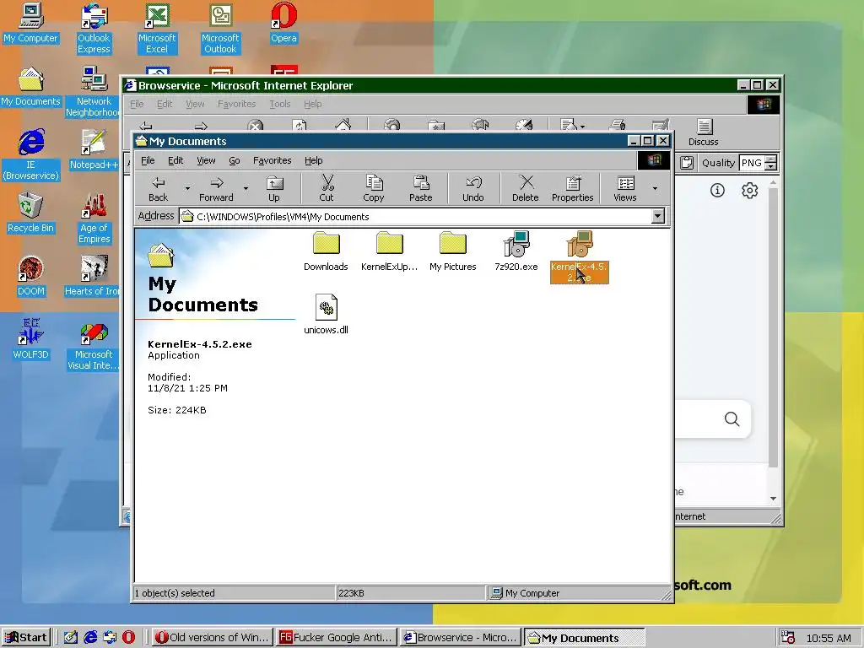Screen dimensions: 864x648
Task: Open Microsoft Outlook desktop shortcut
Action: pyautogui.click(x=220, y=29)
